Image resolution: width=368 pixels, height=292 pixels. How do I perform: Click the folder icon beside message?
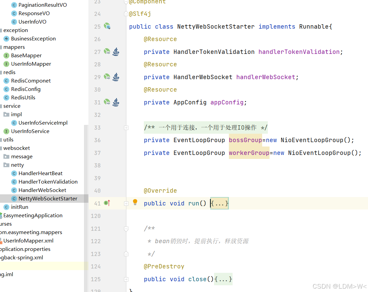pos(6,156)
